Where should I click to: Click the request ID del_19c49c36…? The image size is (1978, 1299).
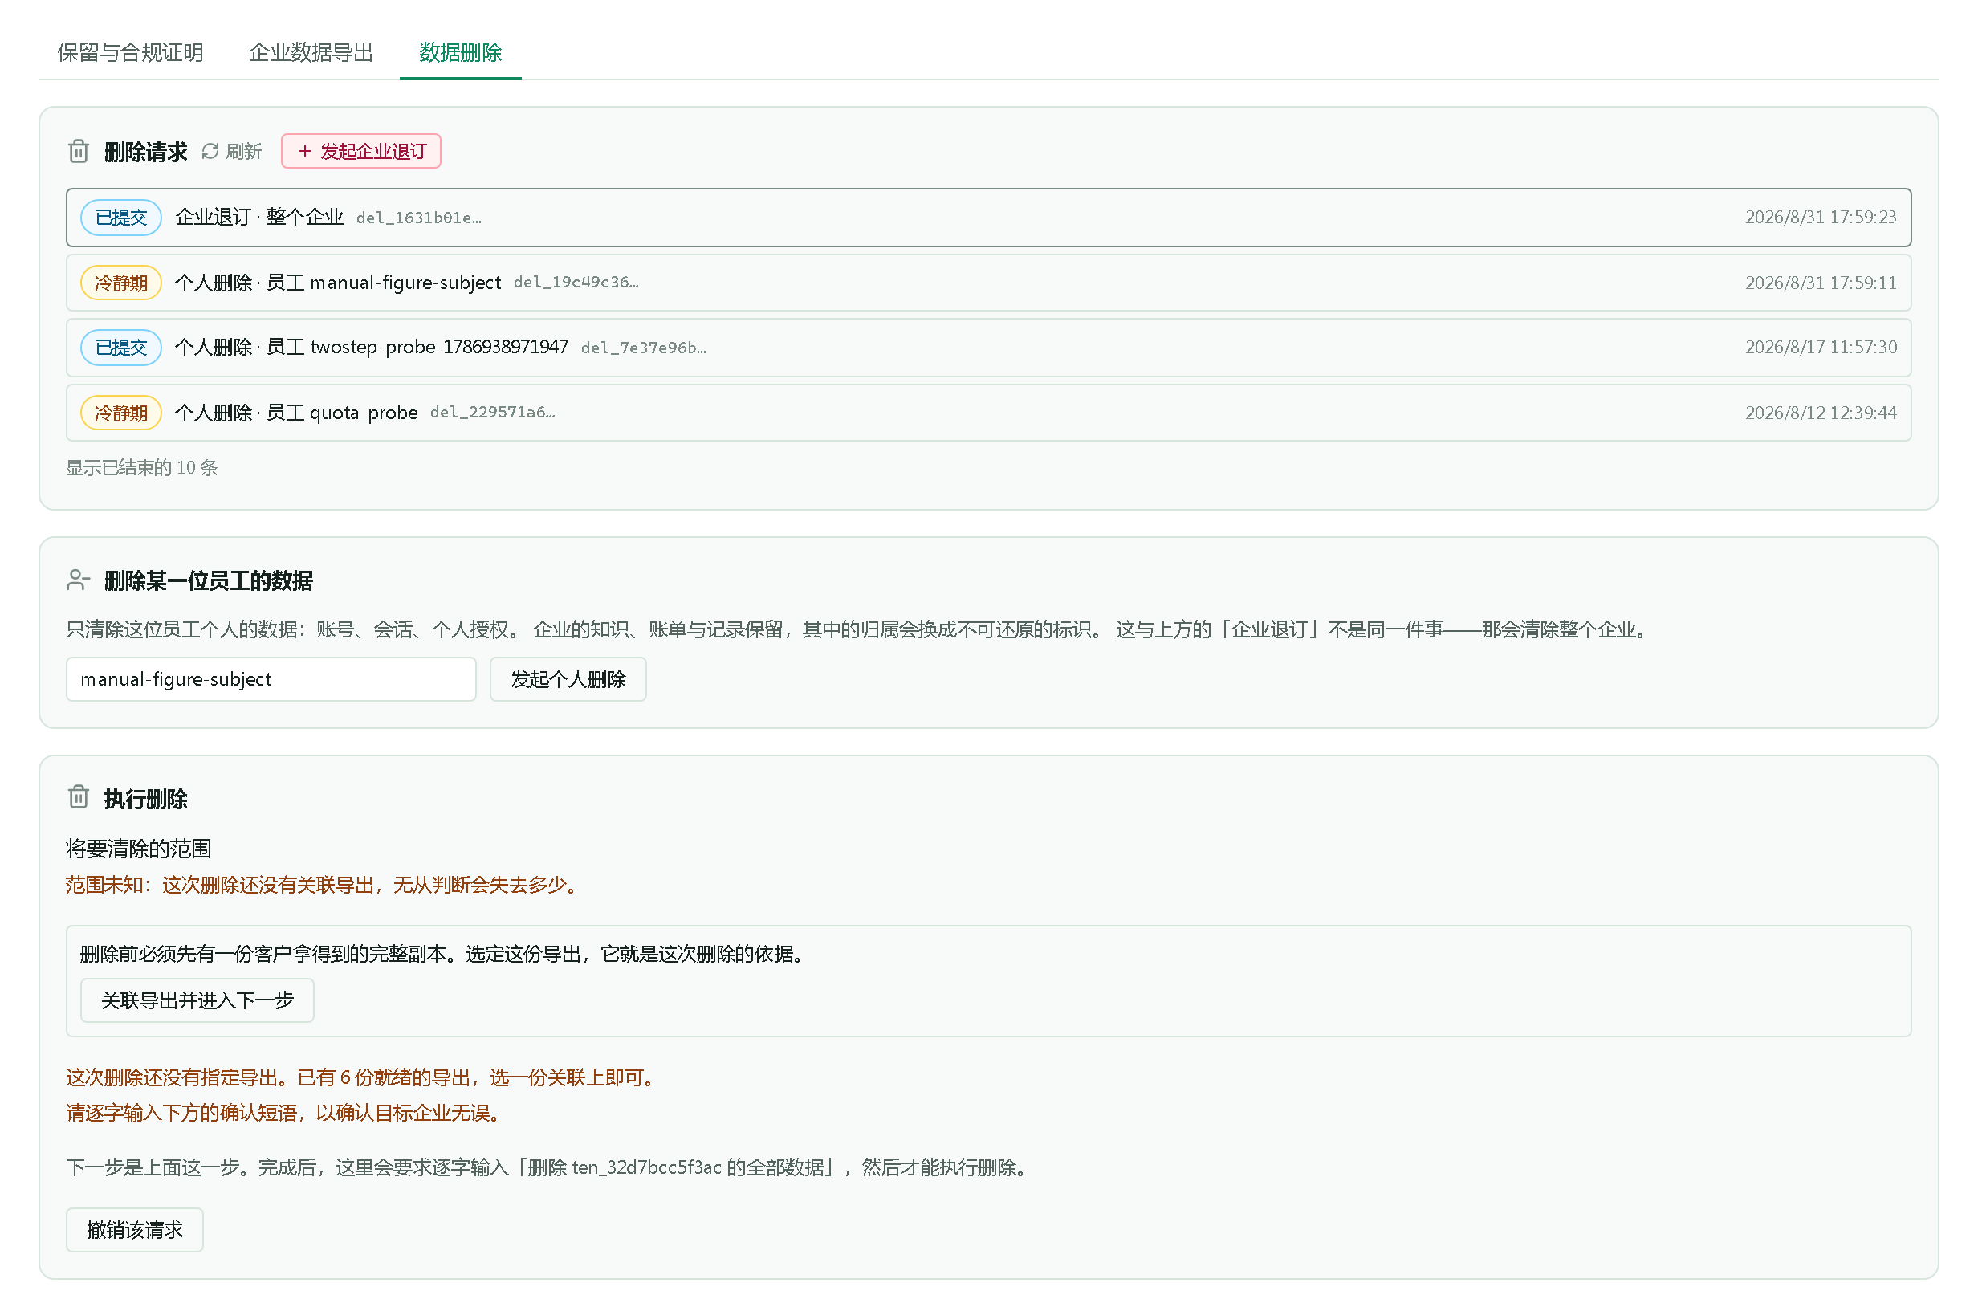pos(576,283)
